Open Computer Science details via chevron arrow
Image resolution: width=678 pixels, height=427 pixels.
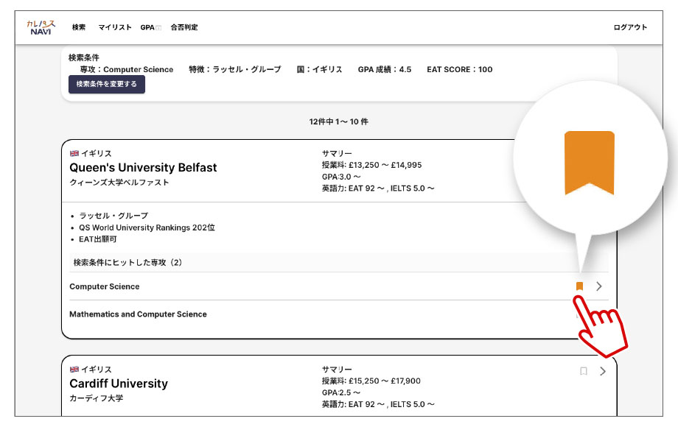point(599,286)
